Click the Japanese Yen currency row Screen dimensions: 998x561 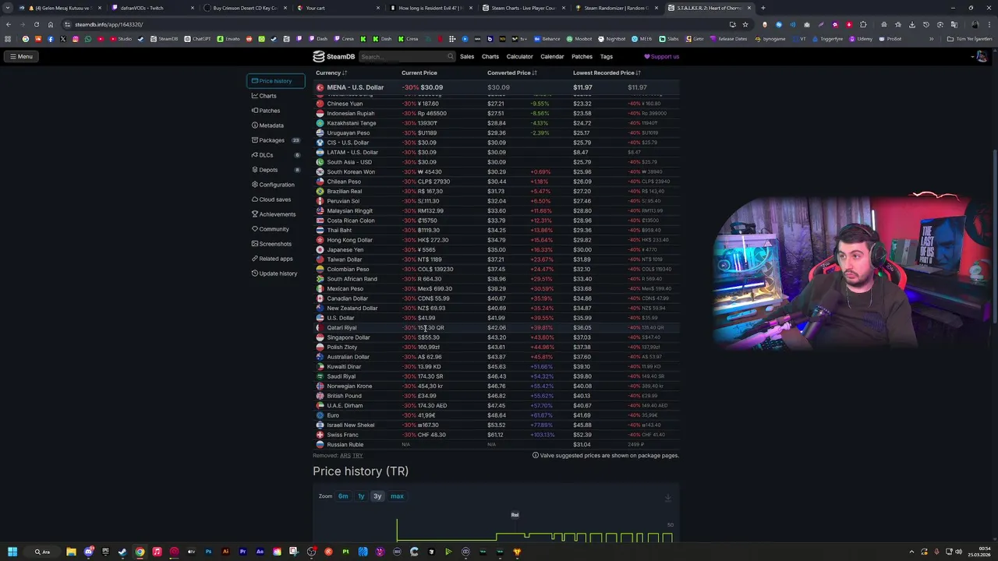[x=497, y=249]
